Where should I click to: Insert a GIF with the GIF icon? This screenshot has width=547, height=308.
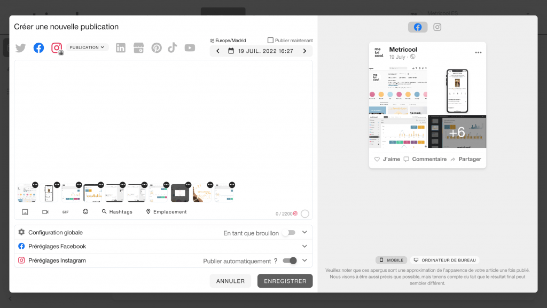66,212
